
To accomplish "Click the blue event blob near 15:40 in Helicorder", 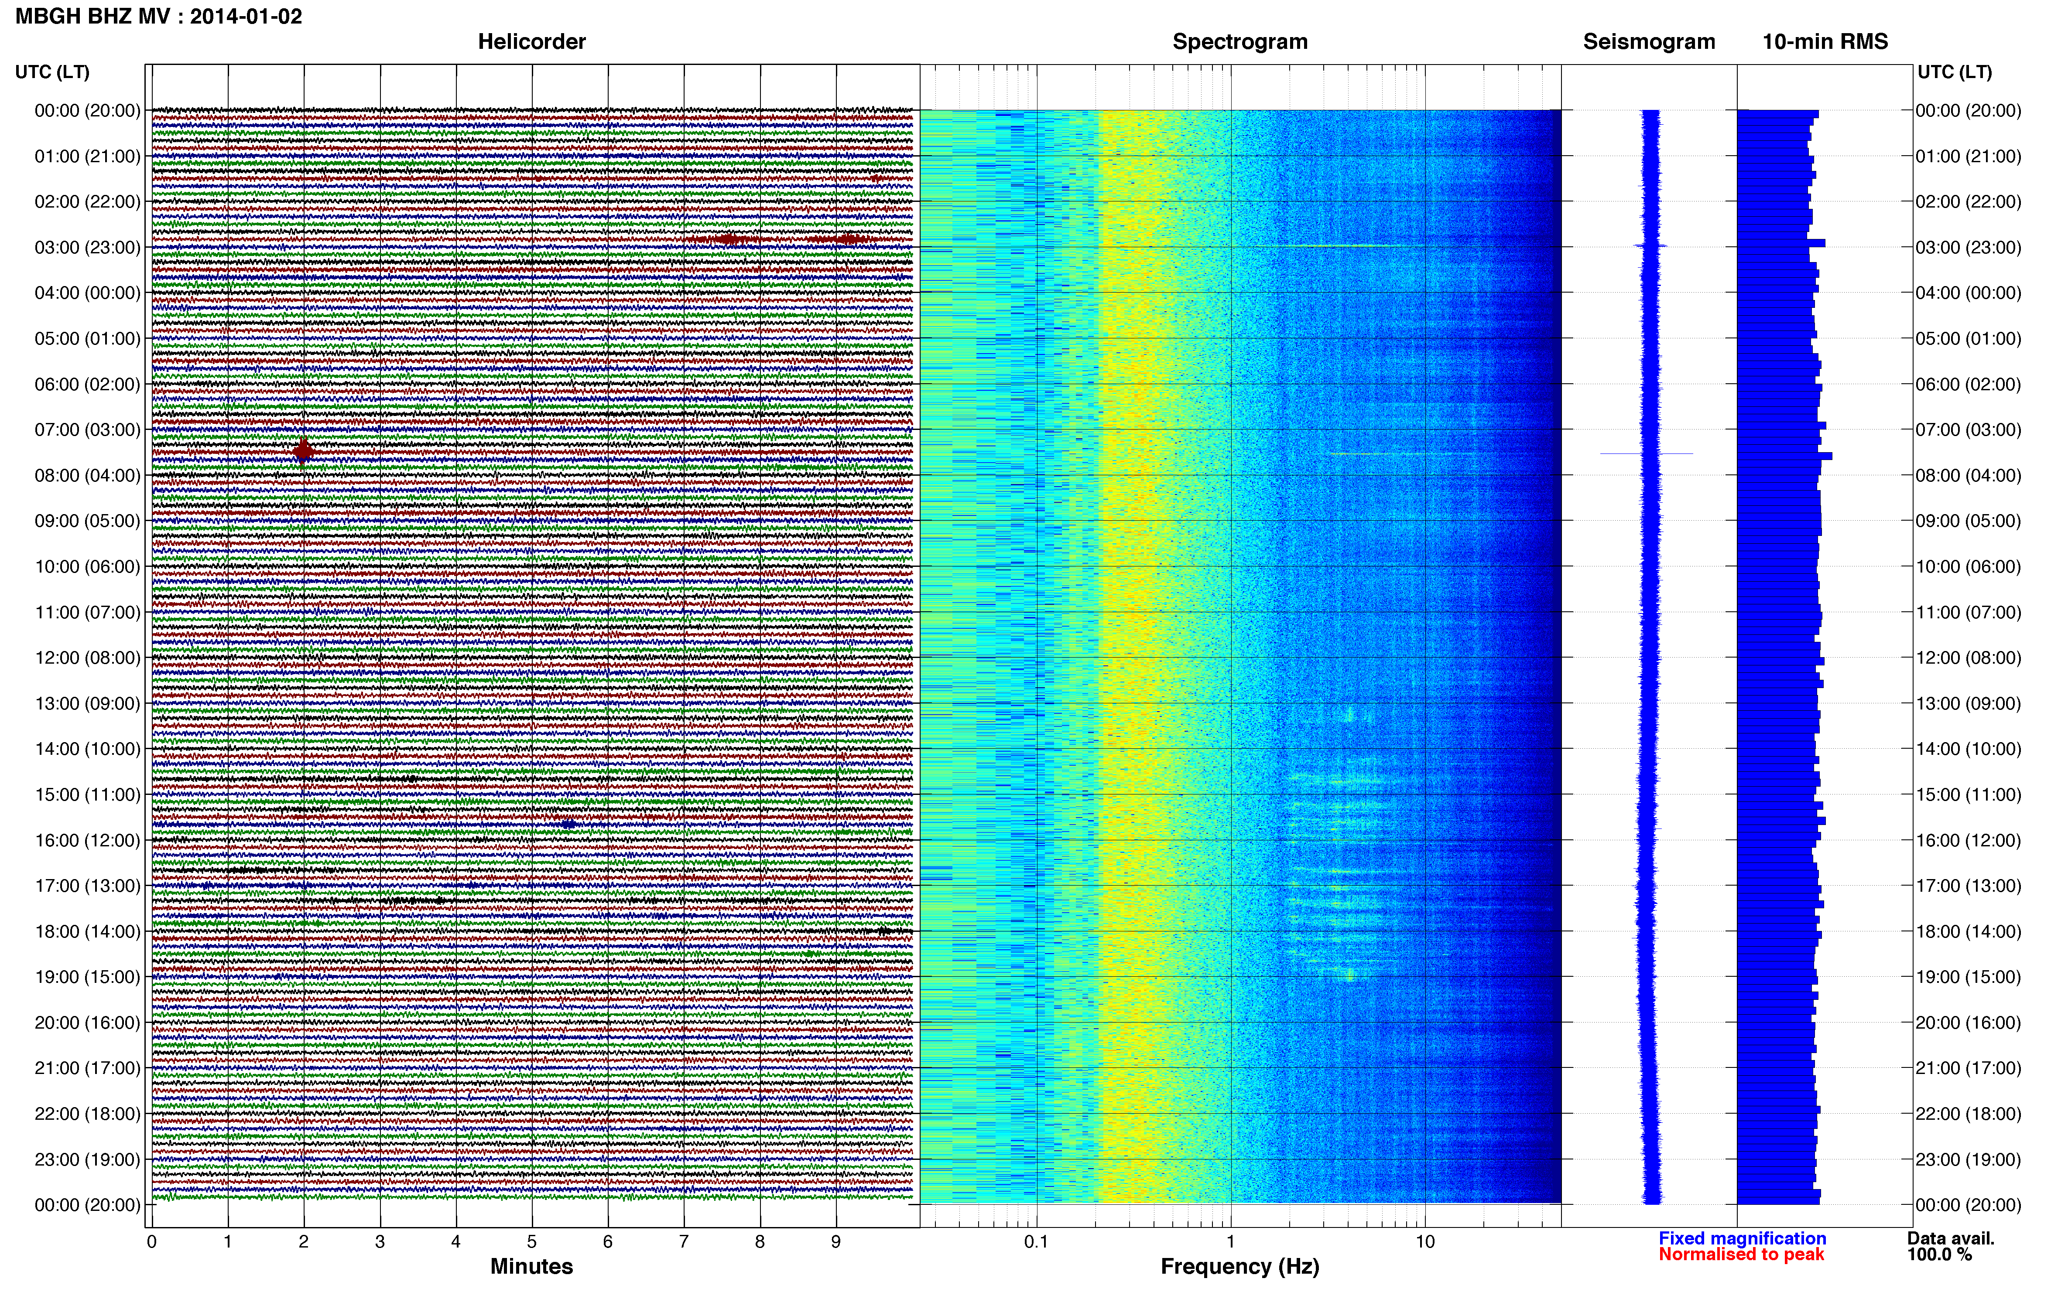I will [x=568, y=825].
